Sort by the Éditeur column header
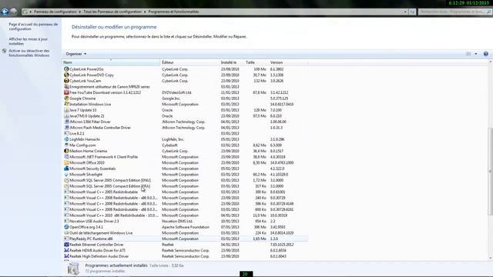 click(x=190, y=62)
